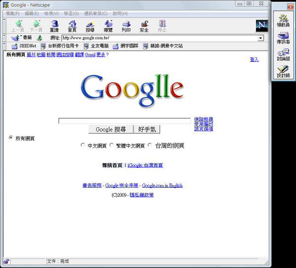
Task: Click the page location icon beside 網址
Action: [39, 38]
